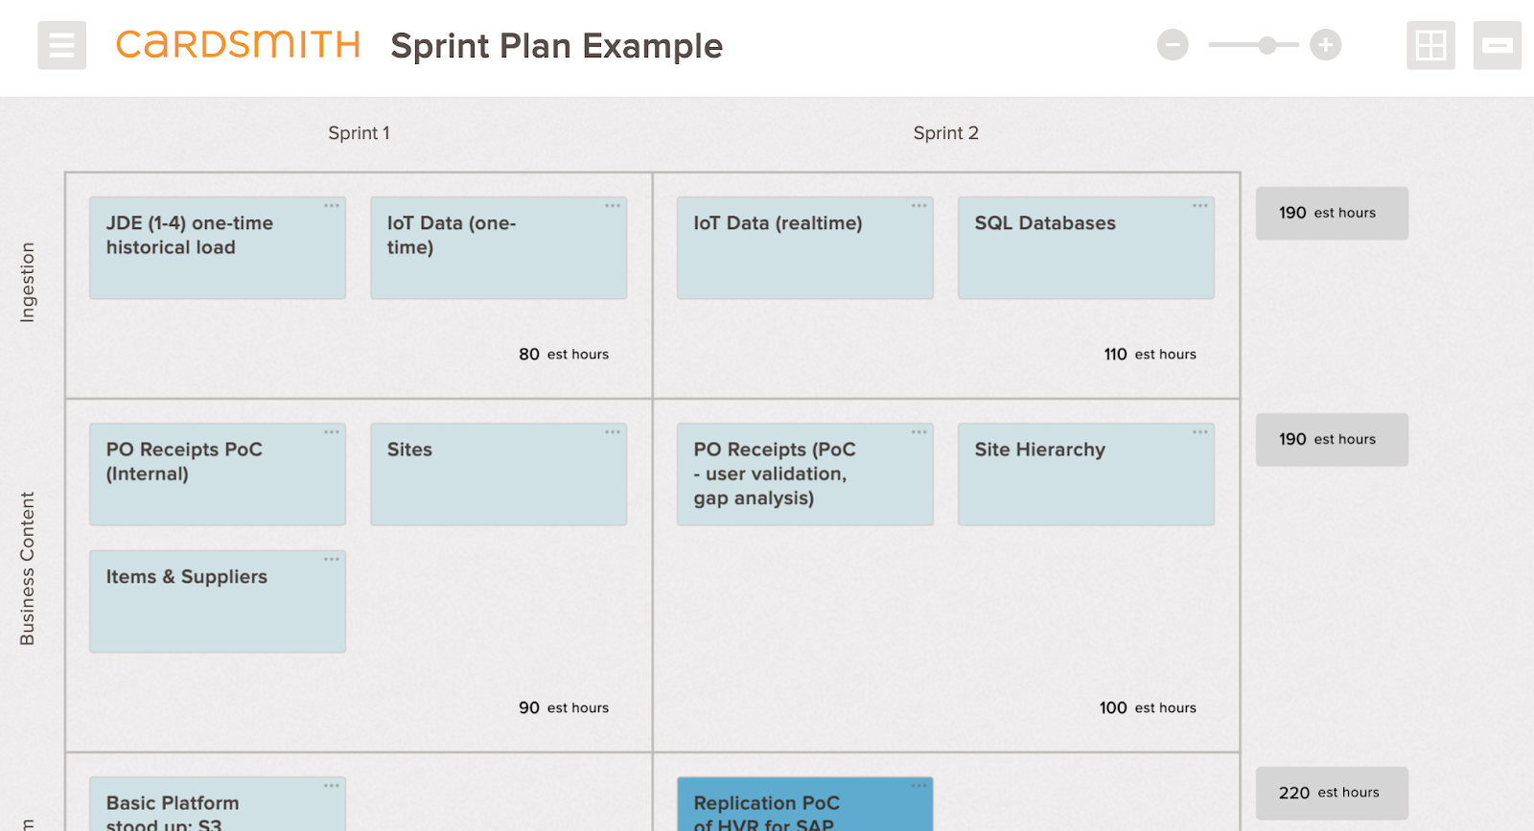Select the Sprint 2 column header
Screen dimensions: 1534x831
[945, 133]
